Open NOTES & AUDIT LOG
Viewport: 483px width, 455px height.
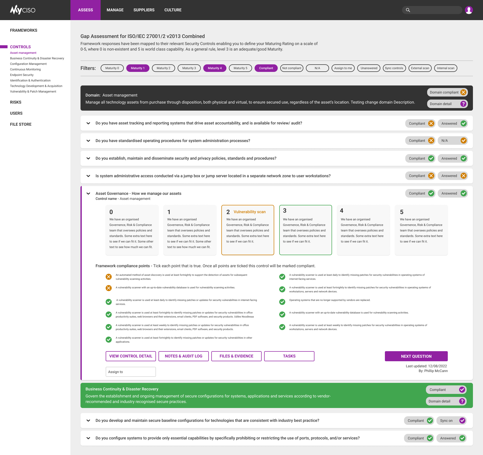(183, 356)
